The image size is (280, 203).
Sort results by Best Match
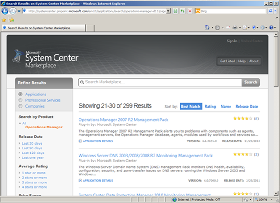[191, 106]
